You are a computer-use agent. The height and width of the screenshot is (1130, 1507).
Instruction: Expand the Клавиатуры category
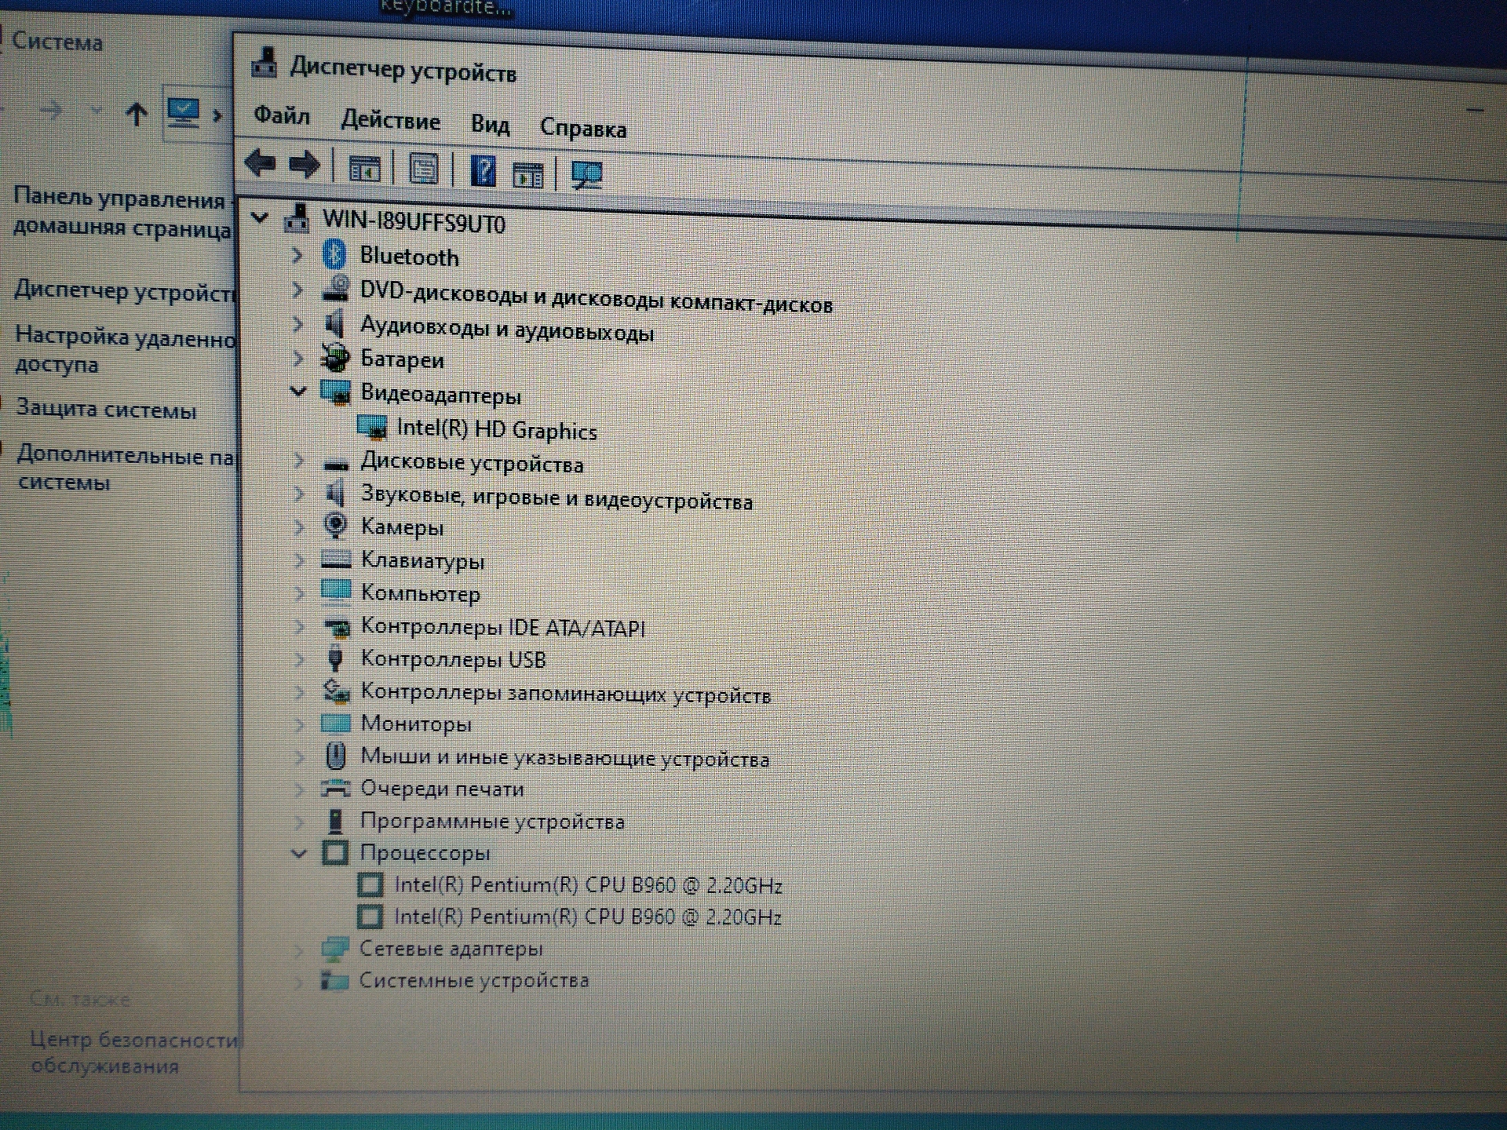coord(299,560)
